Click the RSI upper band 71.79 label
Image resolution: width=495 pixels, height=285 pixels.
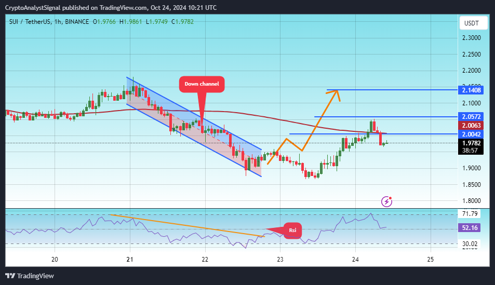click(x=470, y=214)
